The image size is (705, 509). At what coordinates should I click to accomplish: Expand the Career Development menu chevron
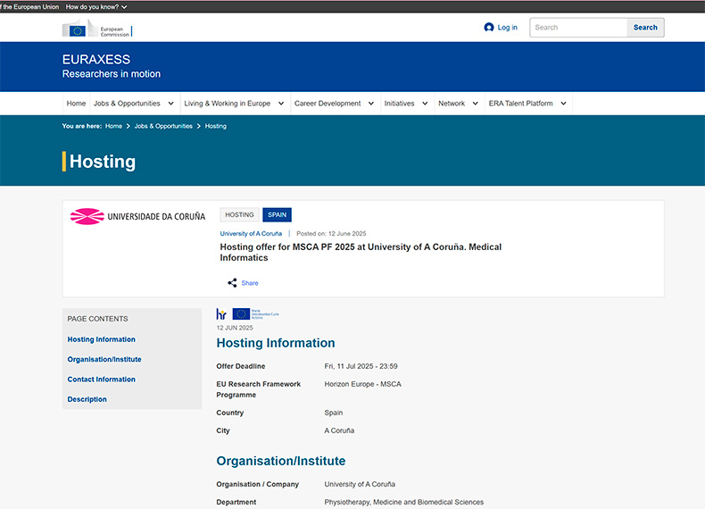click(x=371, y=104)
